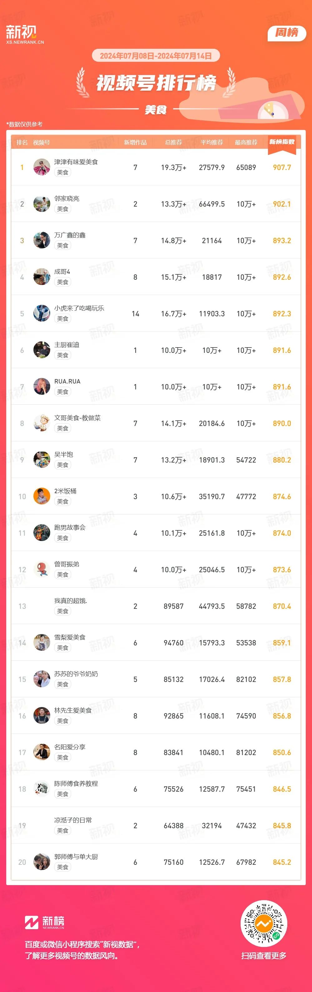Click the QR code at the bottom
Screen dimensions: 312x992
(264, 924)
